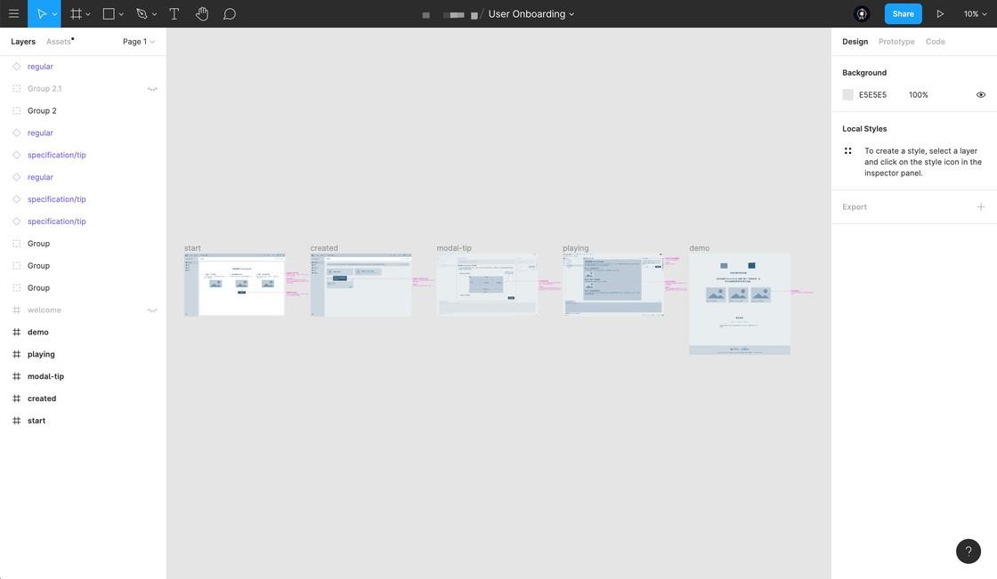Select the Move tool arrow

click(41, 13)
